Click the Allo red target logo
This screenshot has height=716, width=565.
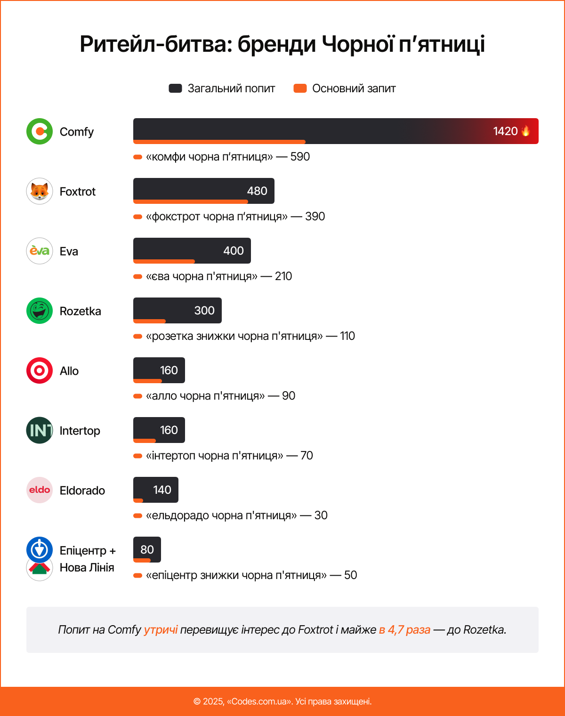pos(40,370)
